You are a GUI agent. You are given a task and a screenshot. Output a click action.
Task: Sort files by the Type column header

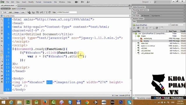(x=176, y=31)
